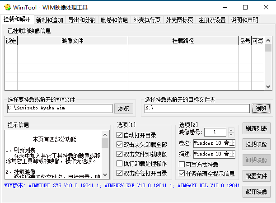
Task: Open the 新制和追加 tab
Action: [50, 20]
